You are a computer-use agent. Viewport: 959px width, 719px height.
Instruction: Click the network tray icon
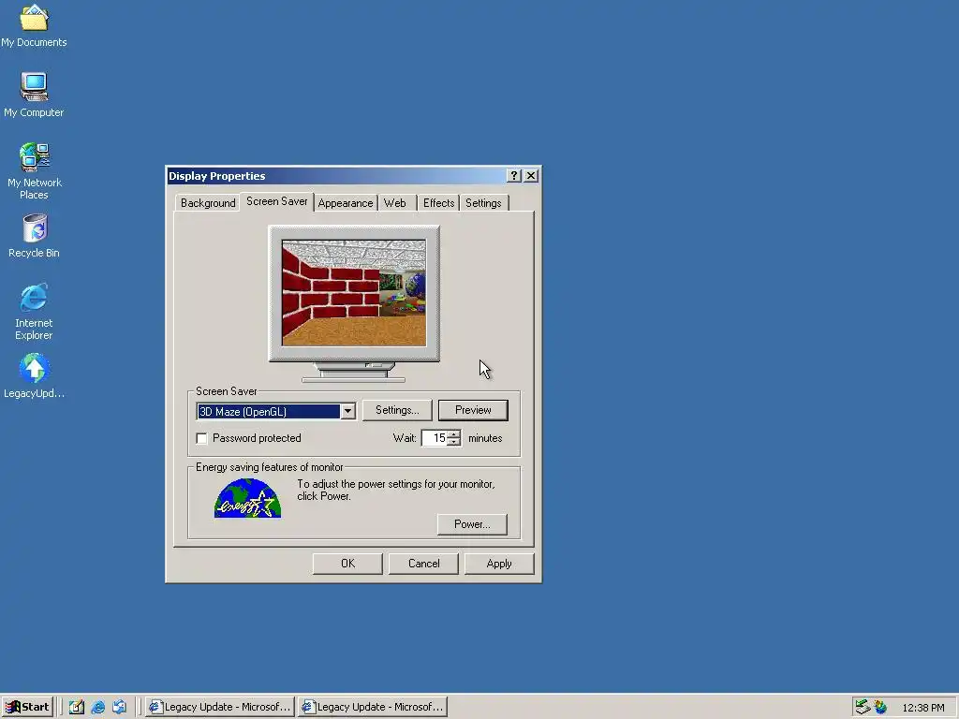click(x=863, y=707)
